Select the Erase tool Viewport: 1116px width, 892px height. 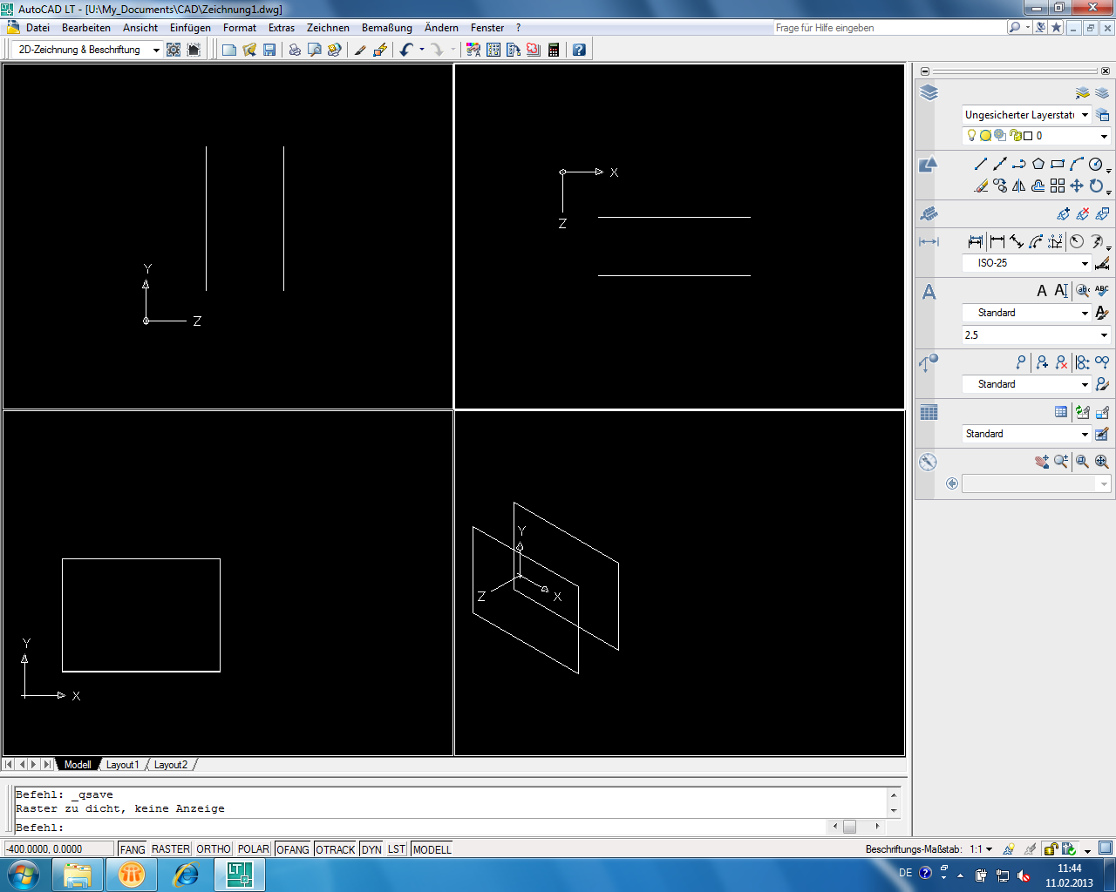(981, 186)
